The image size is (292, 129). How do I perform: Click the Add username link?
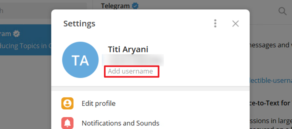click(x=130, y=71)
